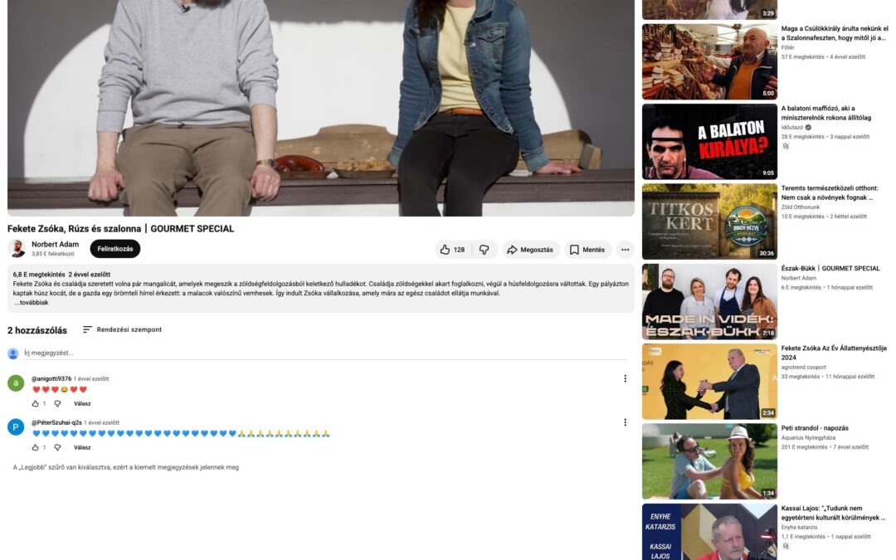Like the video with thumbs-up icon
Screen dimensions: 896x560
tap(453, 250)
